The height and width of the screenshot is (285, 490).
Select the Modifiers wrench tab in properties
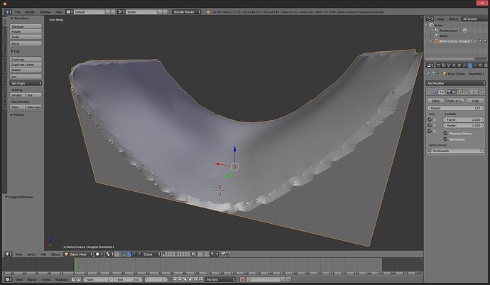(469, 65)
